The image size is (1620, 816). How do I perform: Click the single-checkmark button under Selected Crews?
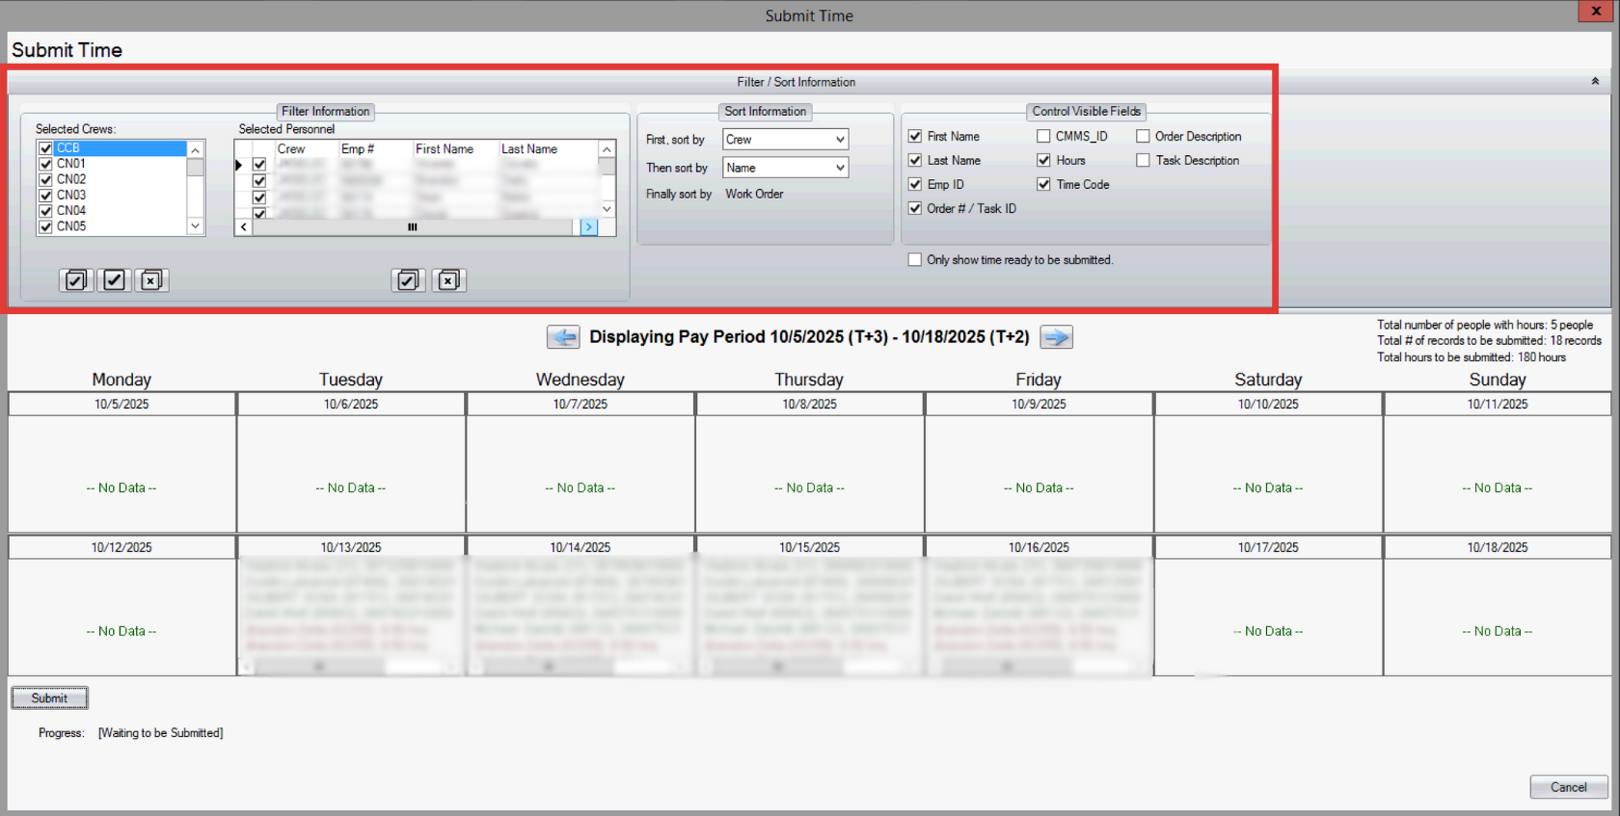click(114, 280)
